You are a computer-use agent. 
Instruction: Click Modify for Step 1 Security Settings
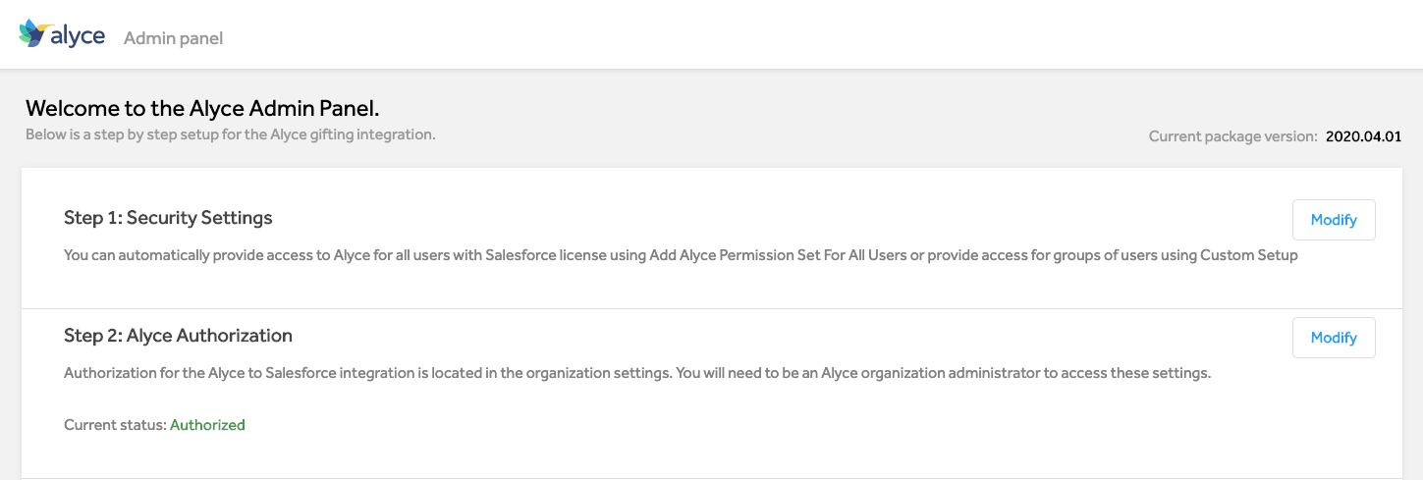[1334, 220]
